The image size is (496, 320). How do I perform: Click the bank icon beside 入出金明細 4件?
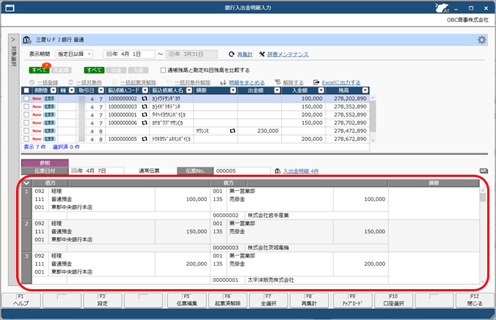278,171
